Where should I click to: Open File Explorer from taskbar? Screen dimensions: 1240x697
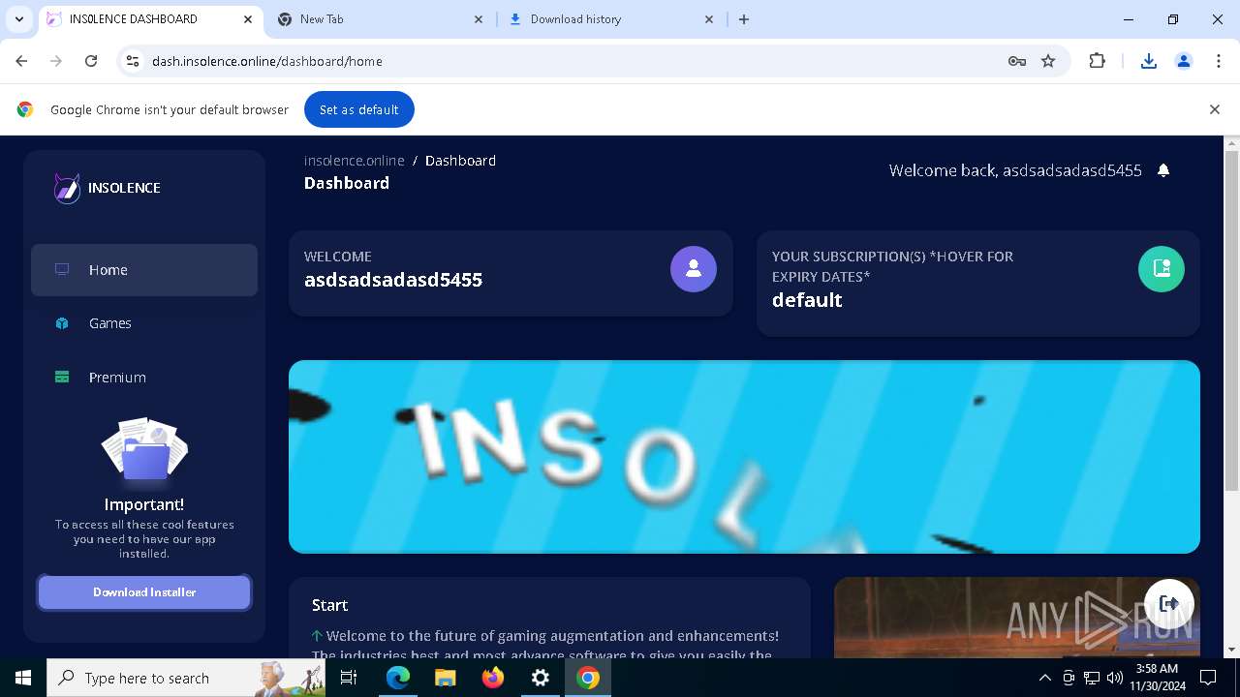[445, 678]
